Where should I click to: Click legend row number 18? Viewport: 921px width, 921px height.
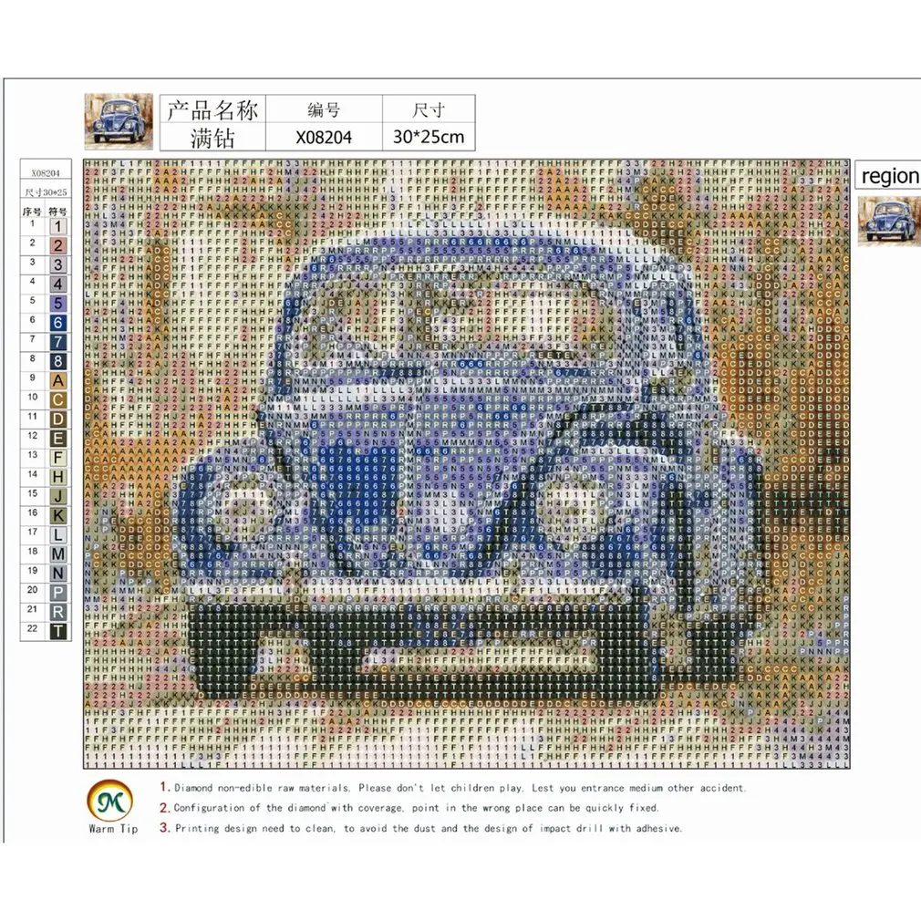pyautogui.click(x=32, y=551)
